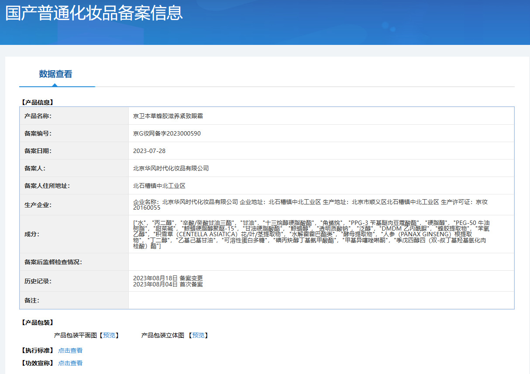Click 预览 beside 产品包装平面图
530x374 pixels.
click(x=109, y=335)
